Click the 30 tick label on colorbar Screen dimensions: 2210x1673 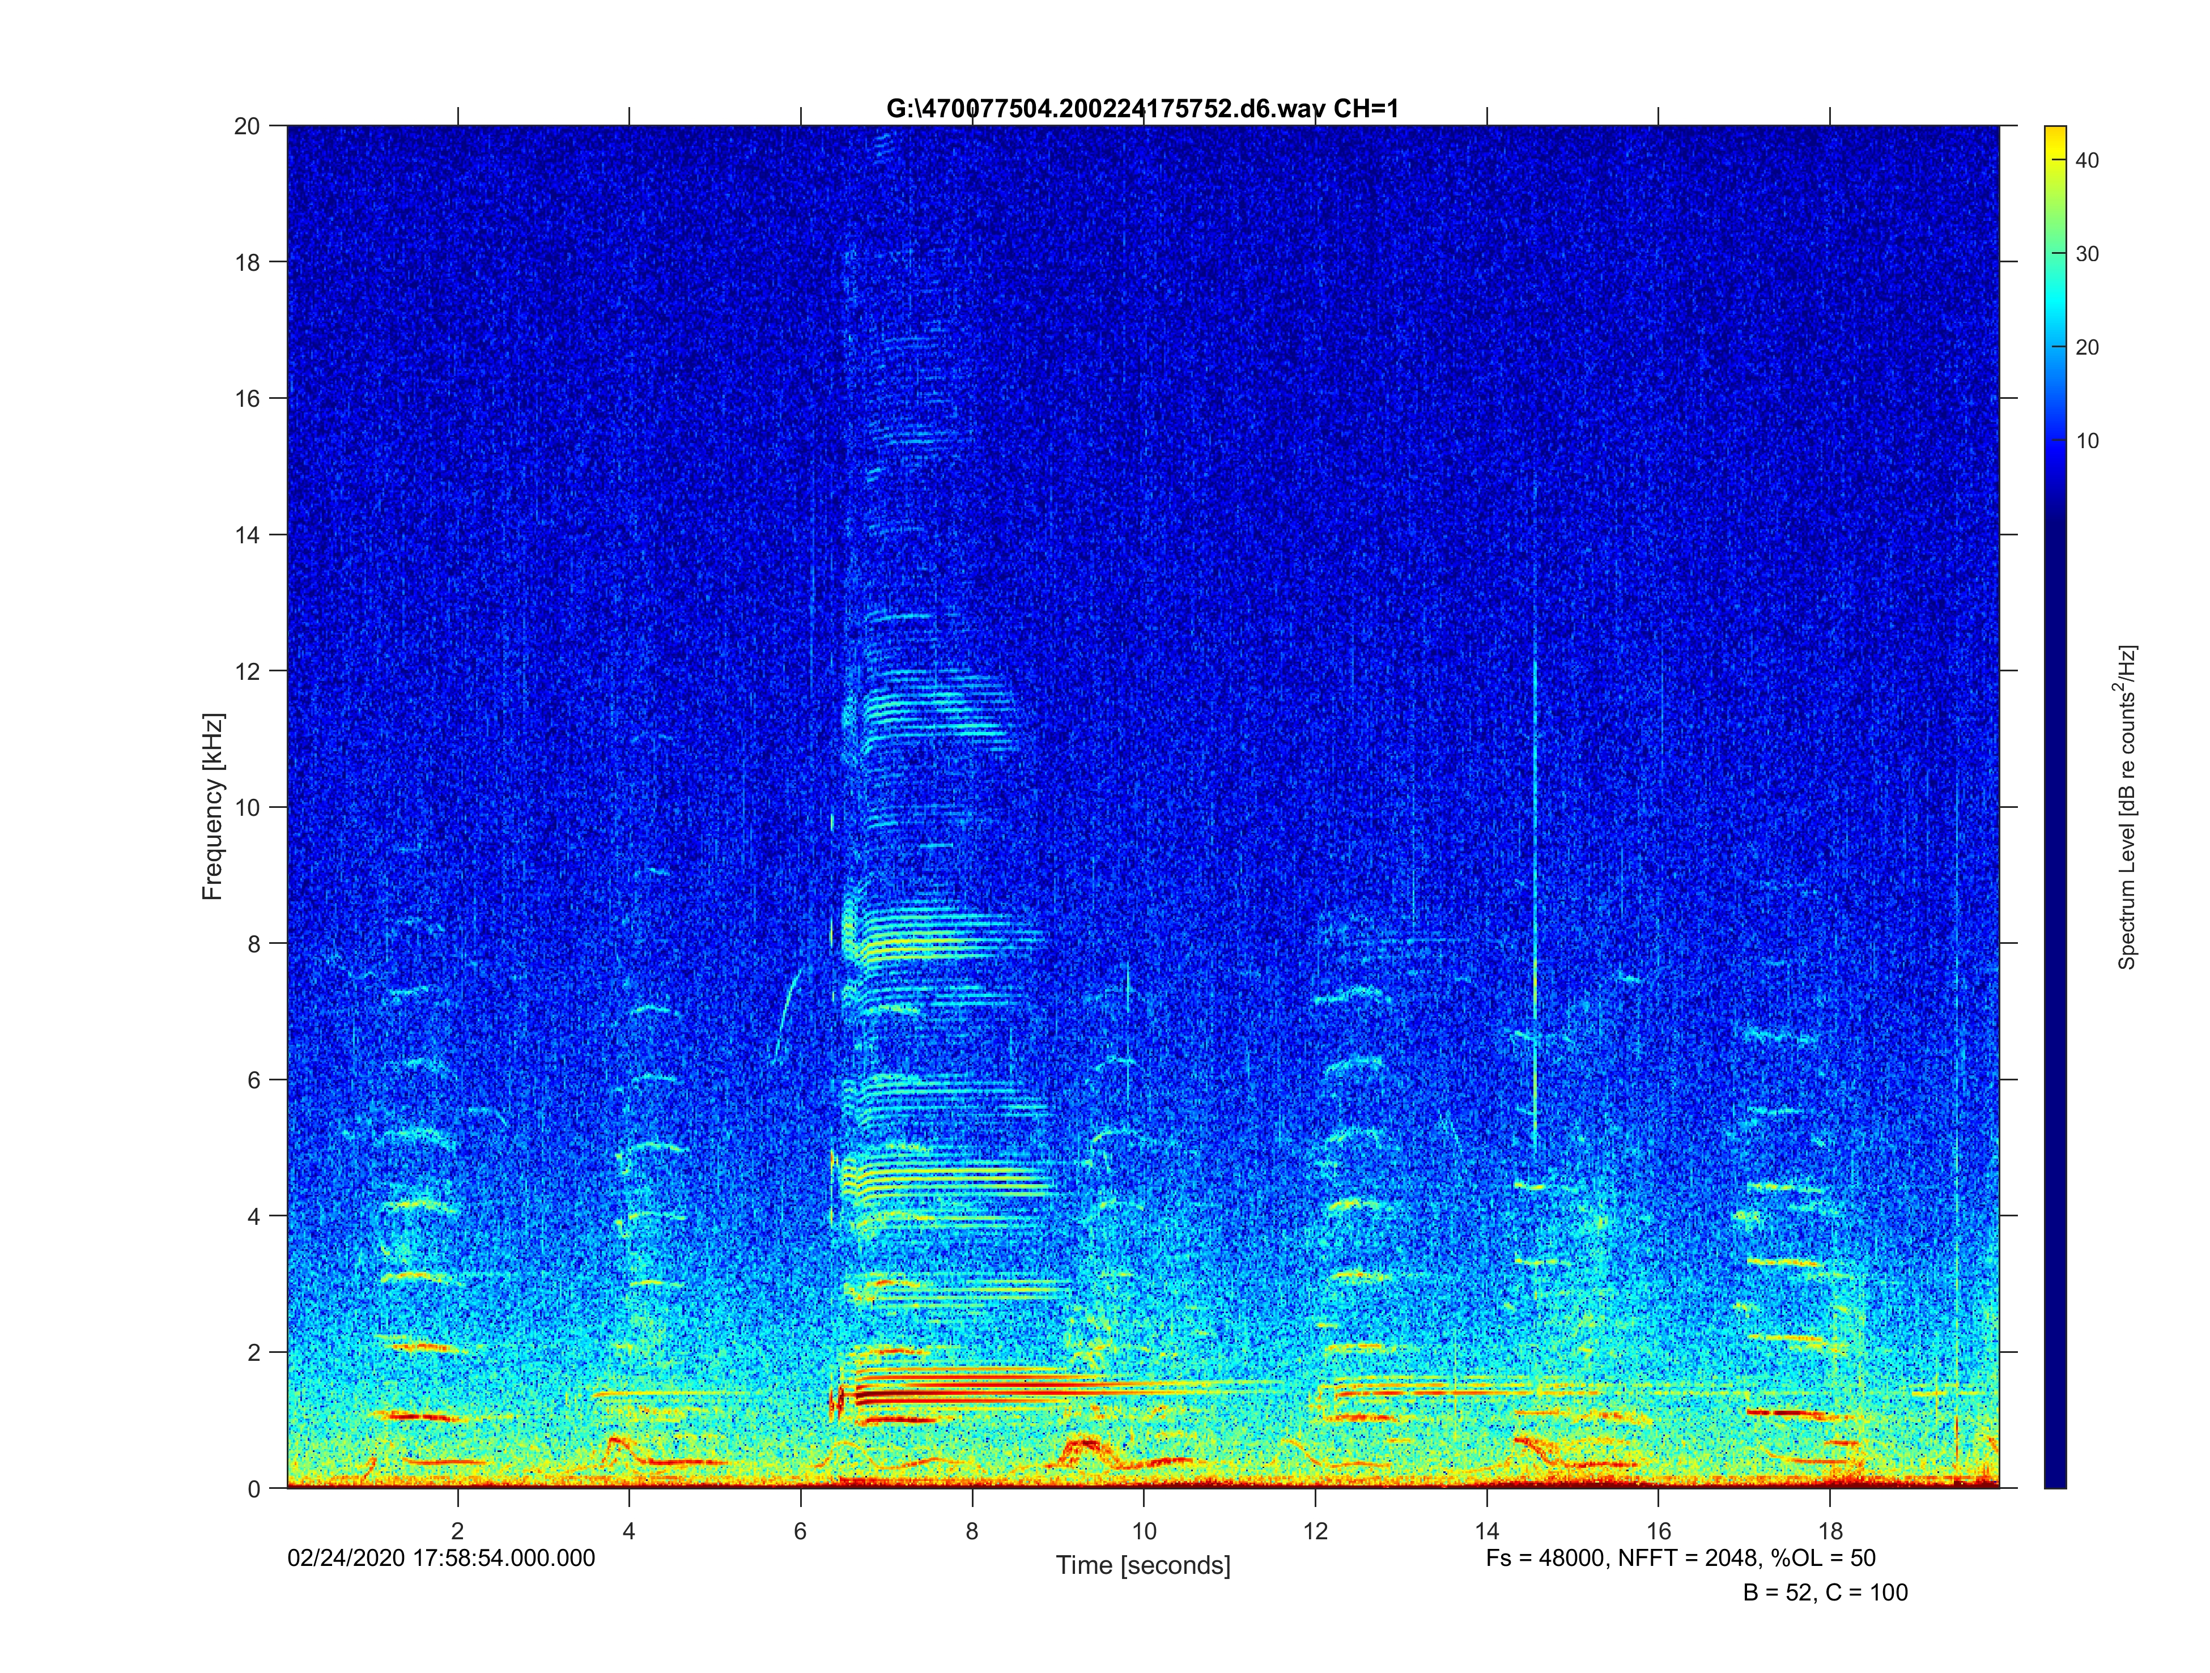tap(2087, 254)
